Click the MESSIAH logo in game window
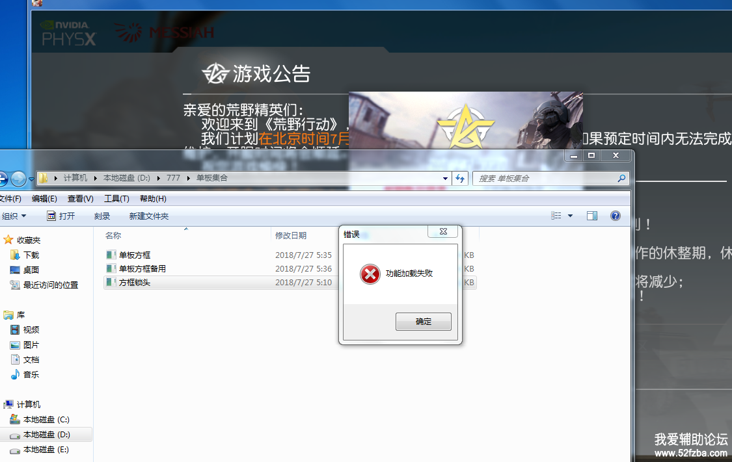Screen dimensions: 732x462 (x=165, y=32)
